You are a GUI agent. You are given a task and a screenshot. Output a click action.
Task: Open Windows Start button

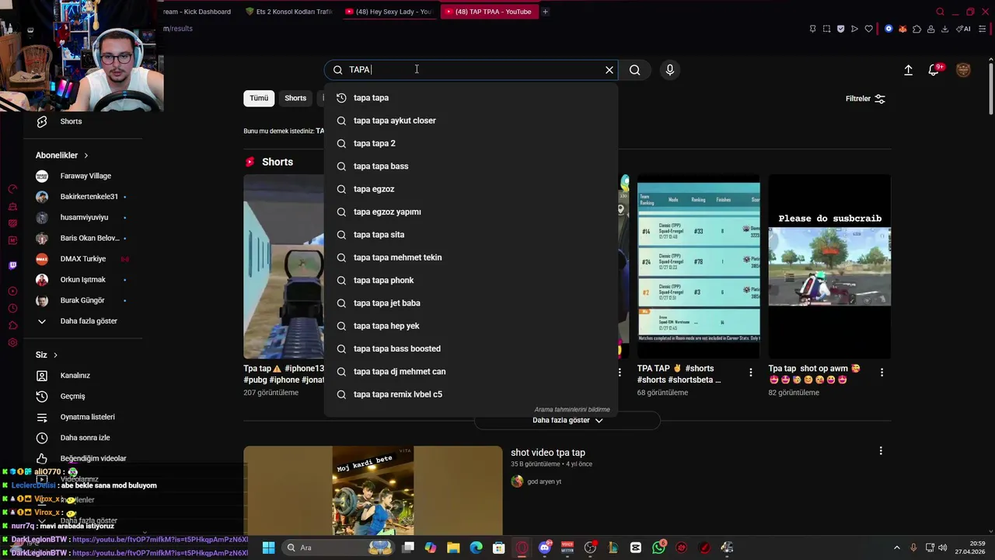pos(268,548)
